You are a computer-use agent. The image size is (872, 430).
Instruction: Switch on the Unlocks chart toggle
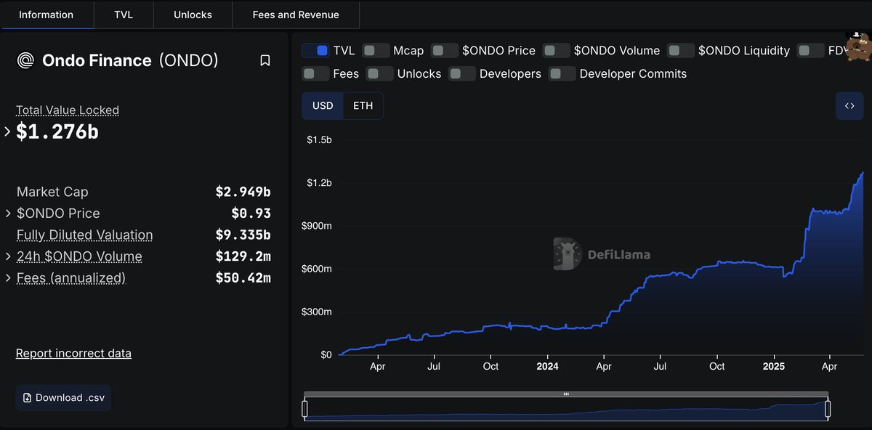pyautogui.click(x=380, y=73)
